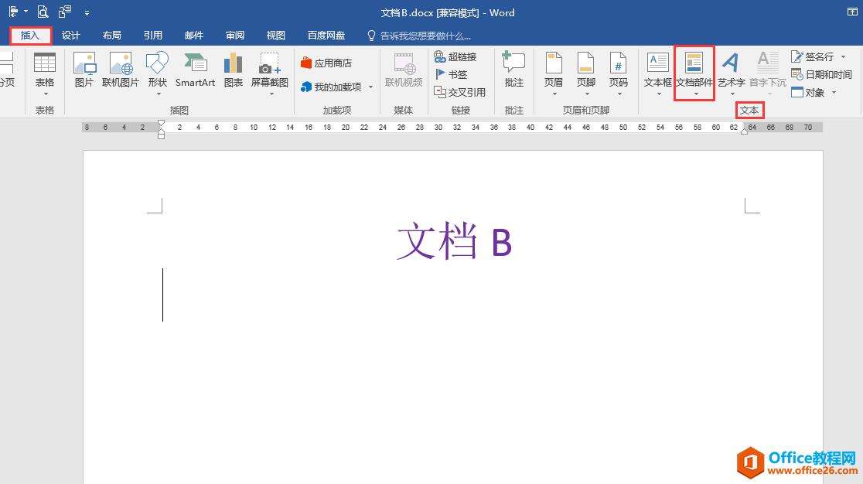Switch to the 视图 tab
Screen dimensions: 863x484
[x=276, y=36]
